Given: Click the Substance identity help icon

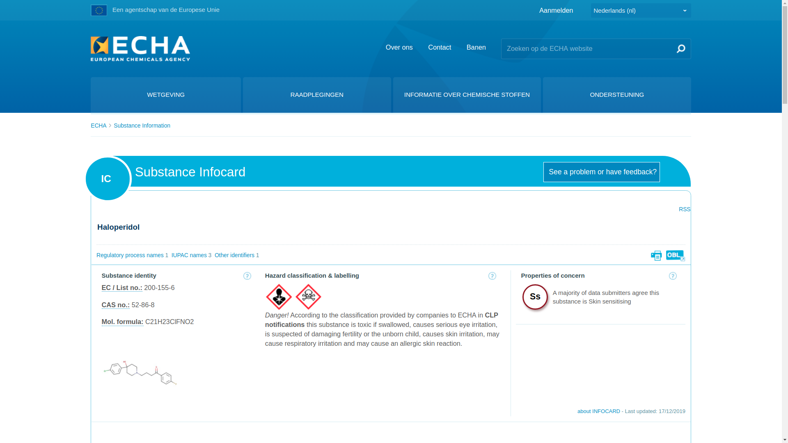Looking at the screenshot, I should tap(247, 276).
